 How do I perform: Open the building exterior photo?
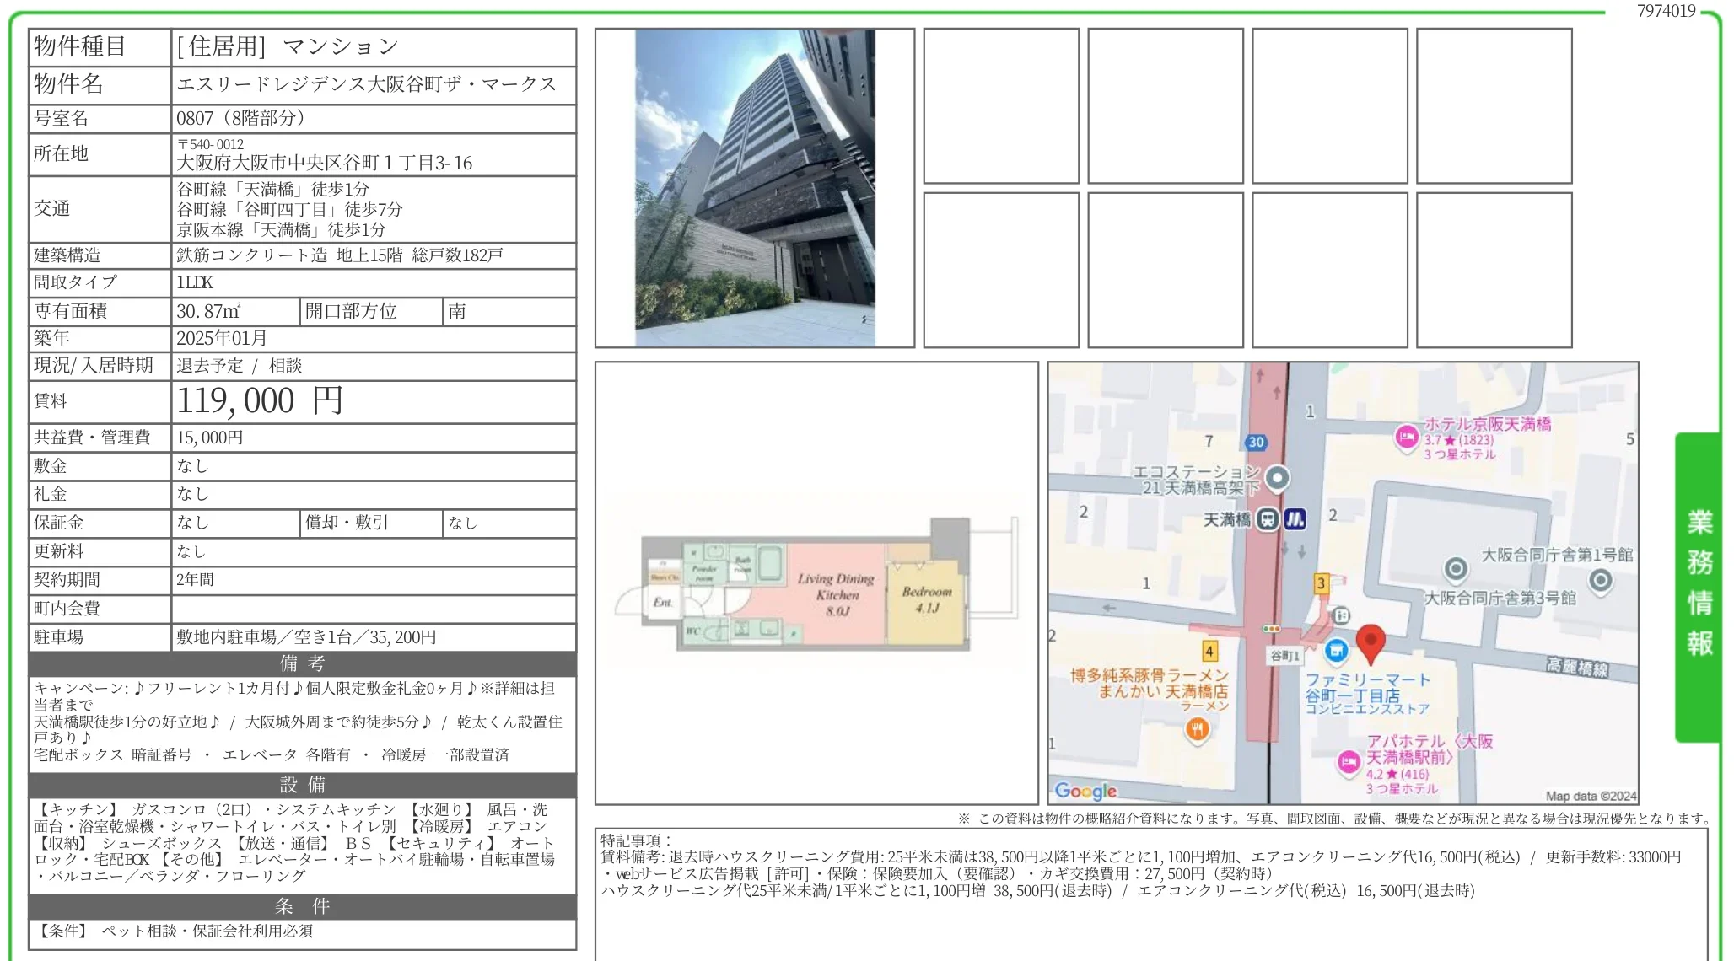(x=754, y=190)
